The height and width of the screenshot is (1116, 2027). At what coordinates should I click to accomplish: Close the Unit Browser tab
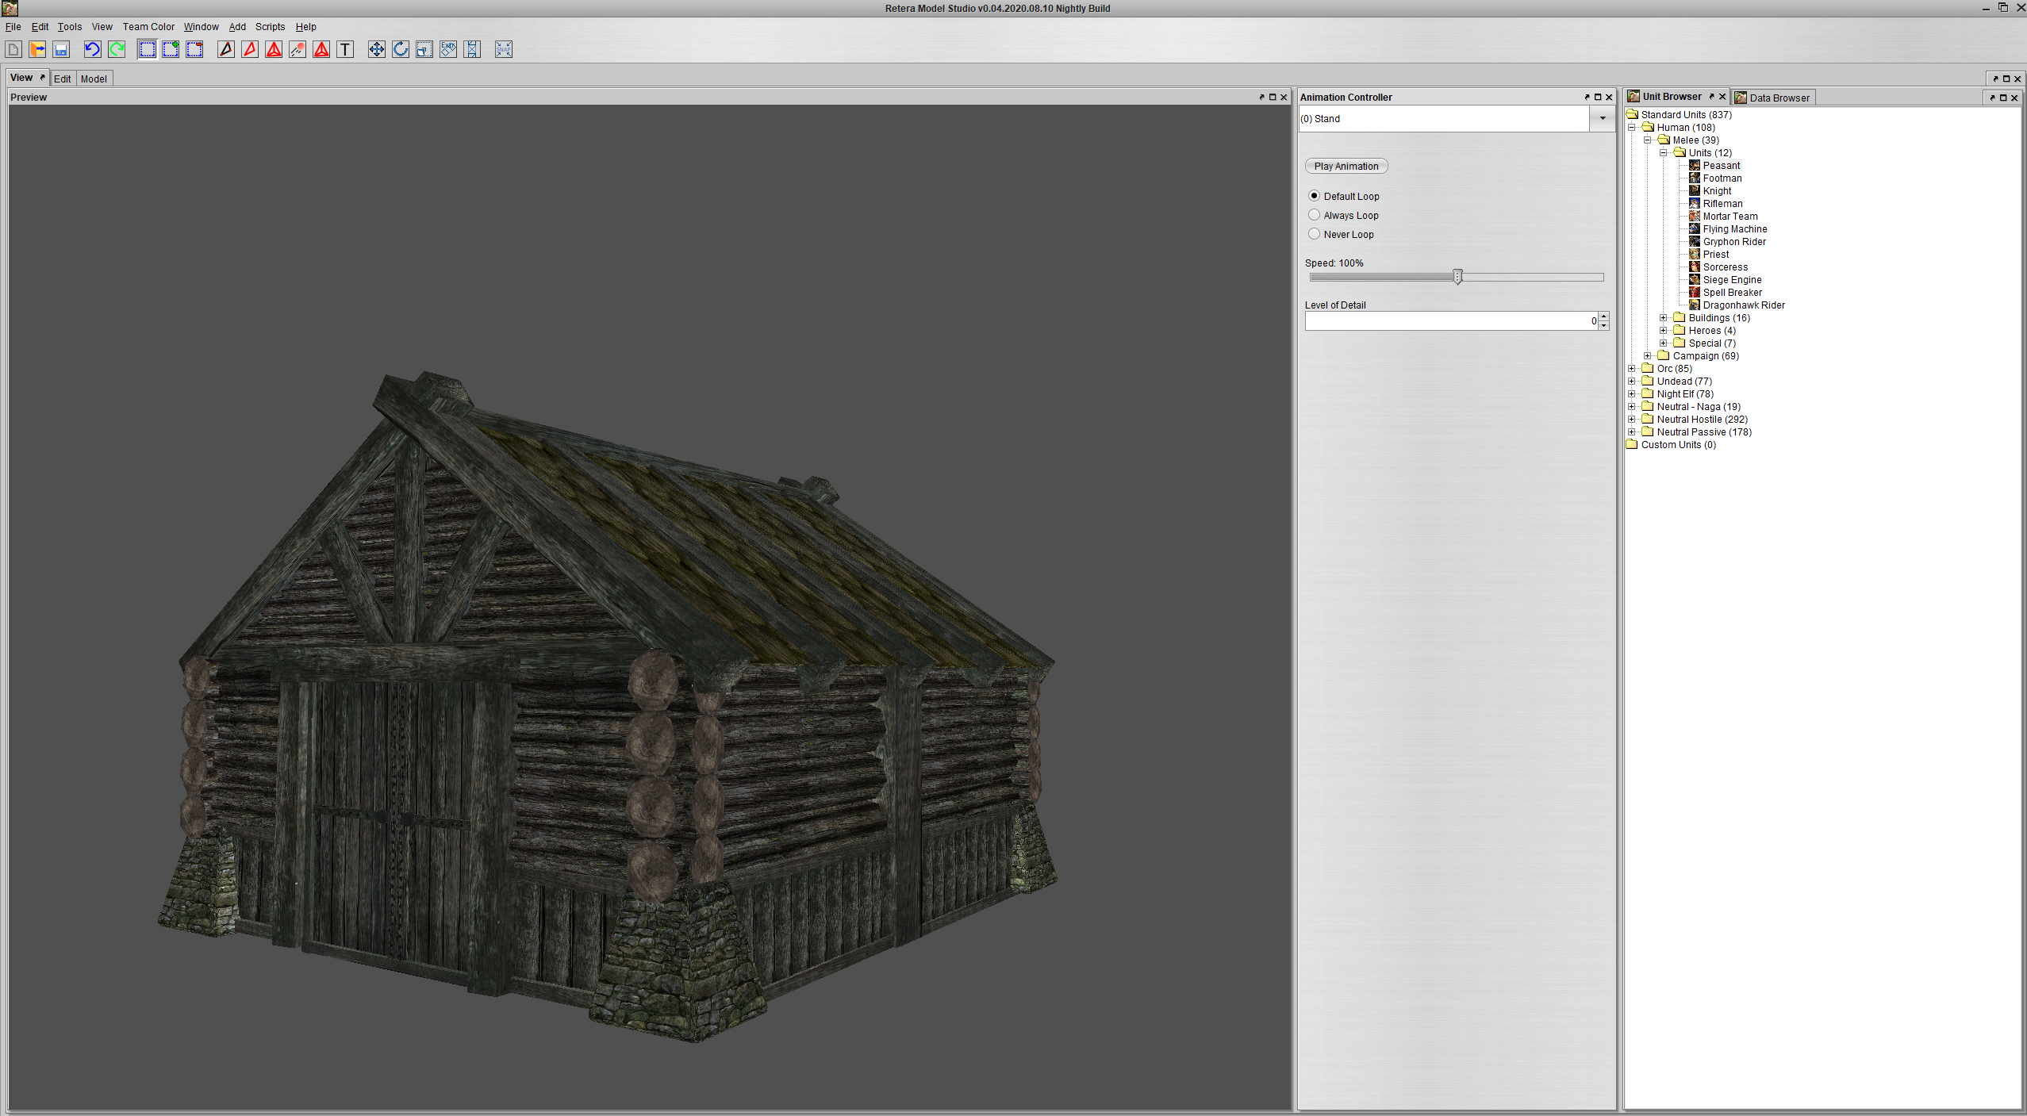pyautogui.click(x=1722, y=97)
